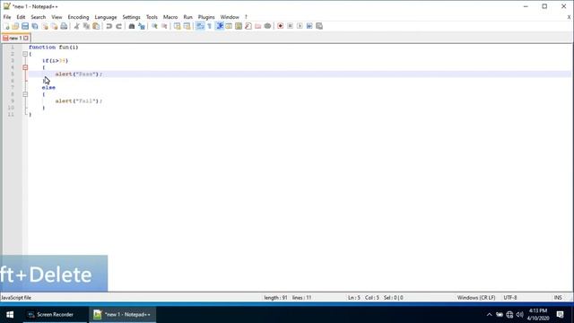Click the 'else' keyword in the editor
Viewport: 574px width, 323px height.
48,88
